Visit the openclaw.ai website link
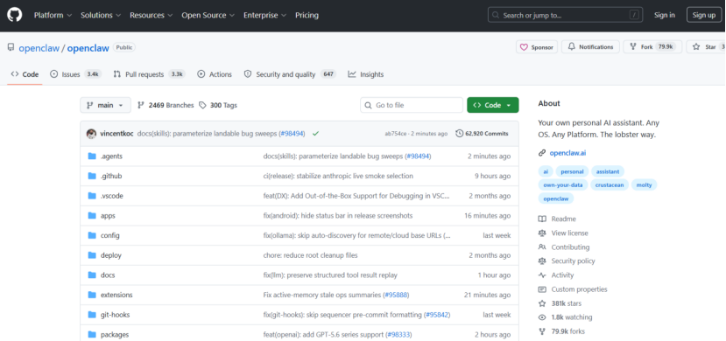 pyautogui.click(x=567, y=153)
